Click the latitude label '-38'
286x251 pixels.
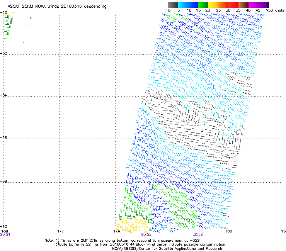pos(3,181)
